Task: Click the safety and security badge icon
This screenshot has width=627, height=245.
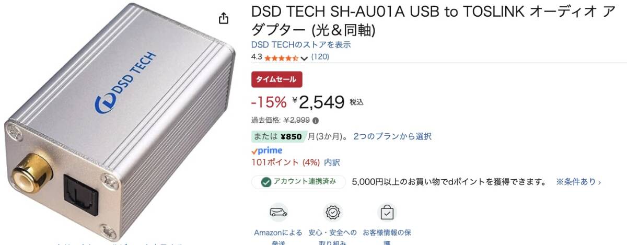Action: click(x=332, y=213)
